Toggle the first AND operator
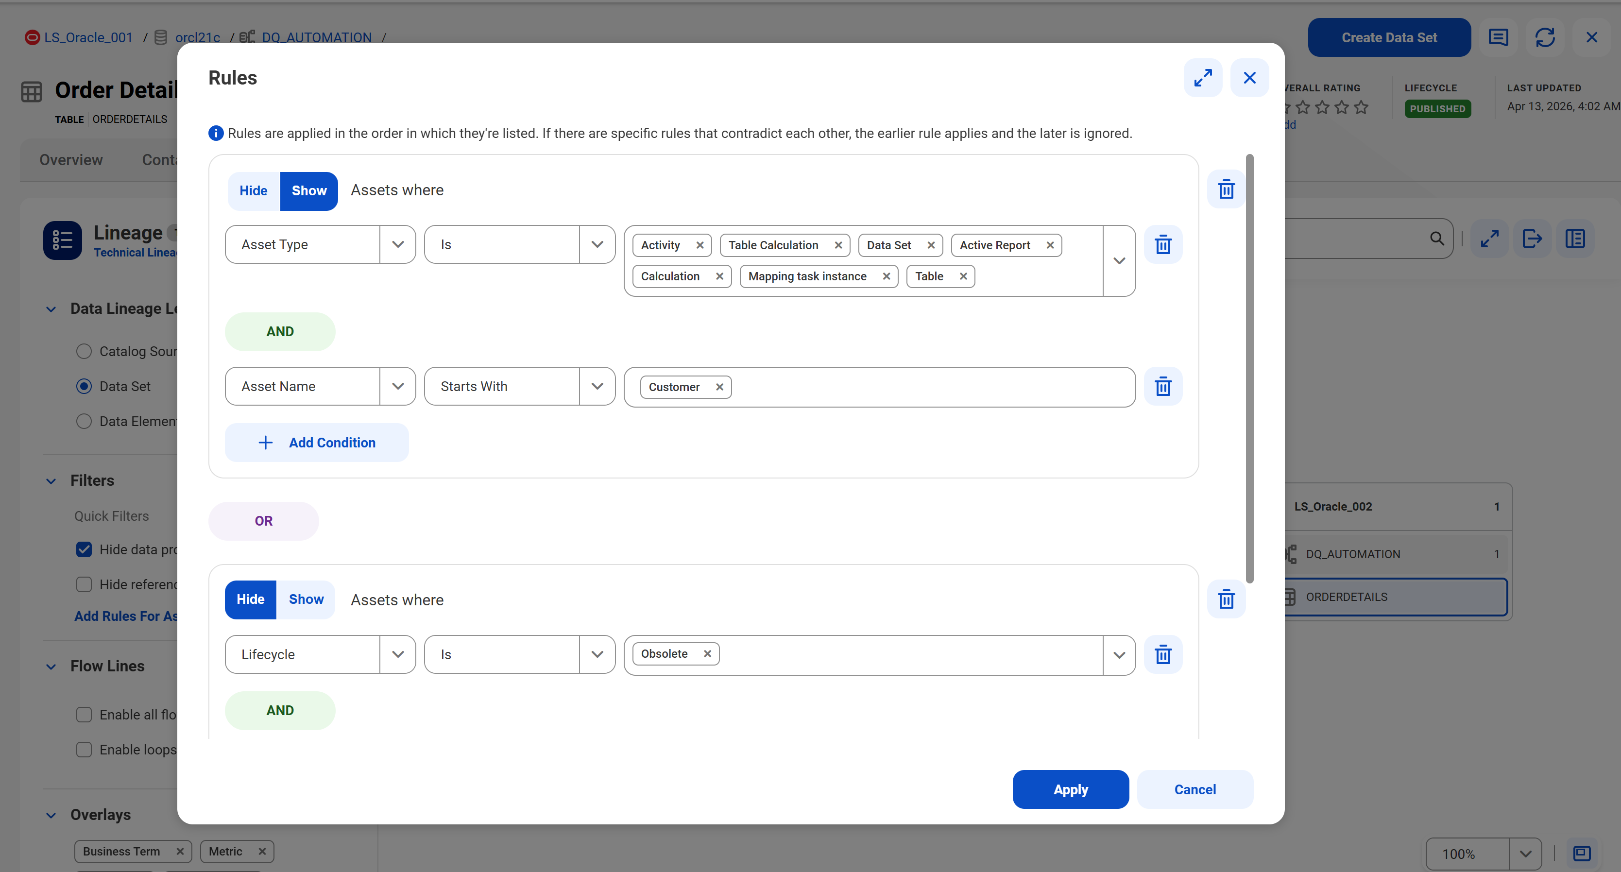1621x872 pixels. (x=280, y=332)
